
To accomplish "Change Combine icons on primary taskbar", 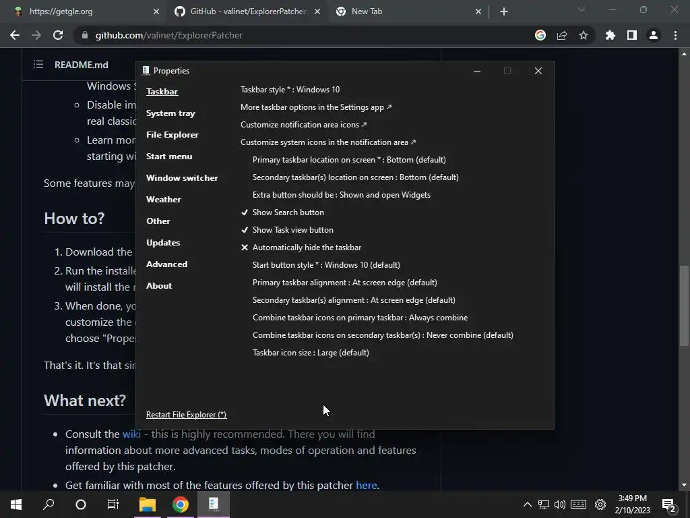I will [360, 318].
